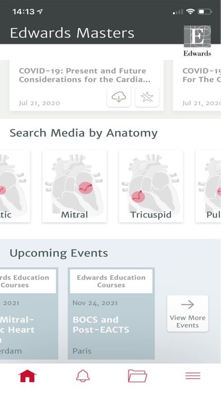This screenshot has height=393, width=221.
Task: Open the folder icon in bottom bar
Action: pos(138,375)
